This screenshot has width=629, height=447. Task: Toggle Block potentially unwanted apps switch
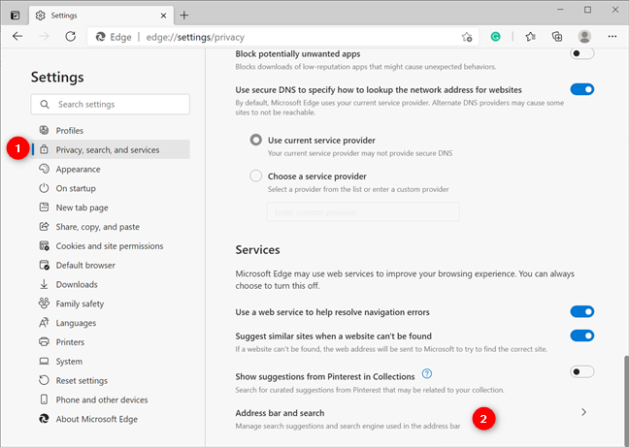pos(582,53)
